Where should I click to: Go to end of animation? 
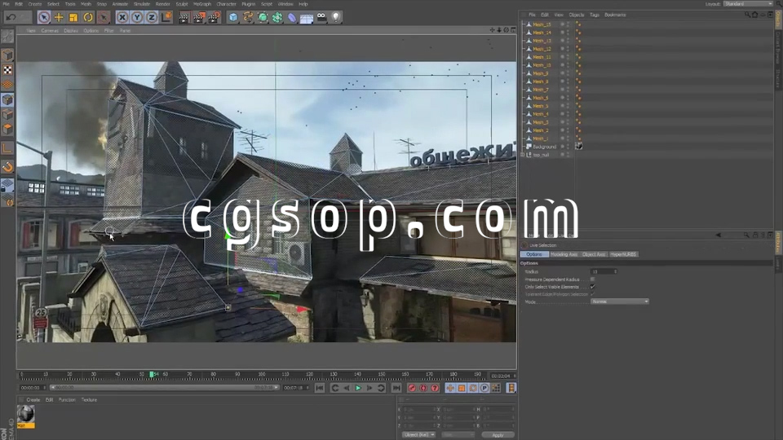point(396,388)
